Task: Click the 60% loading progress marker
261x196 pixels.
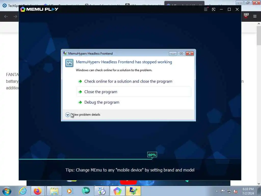Action: [152, 155]
